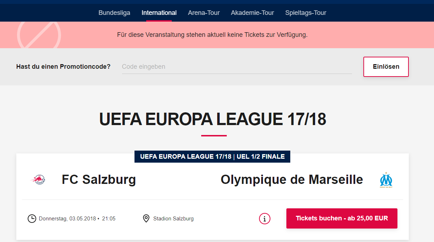This screenshot has width=434, height=242.
Task: Open the match info circle icon
Action: coord(265,219)
